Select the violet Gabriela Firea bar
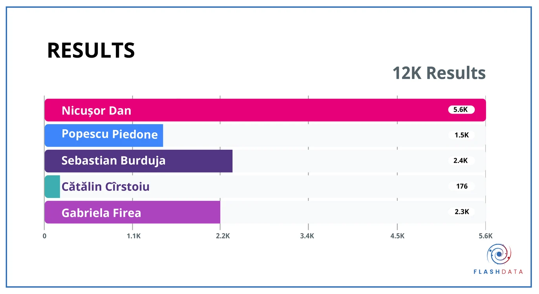This screenshot has height=294, width=539. pyautogui.click(x=132, y=212)
